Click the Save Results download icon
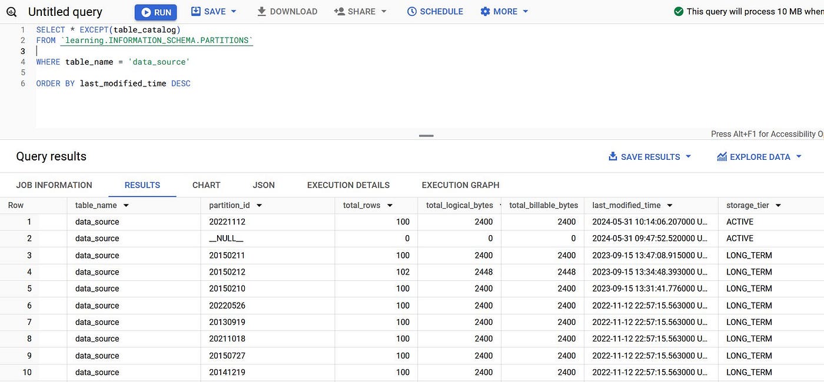824x382 pixels. coord(612,156)
